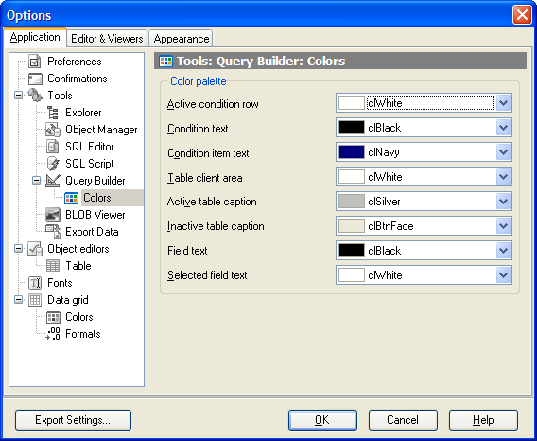Select the Fonts icon in the tree
The height and width of the screenshot is (441, 537).
[35, 283]
